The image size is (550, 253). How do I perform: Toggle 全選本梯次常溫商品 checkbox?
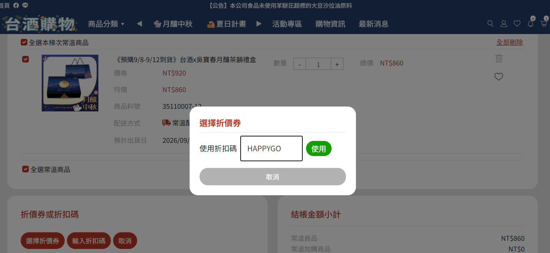click(24, 42)
